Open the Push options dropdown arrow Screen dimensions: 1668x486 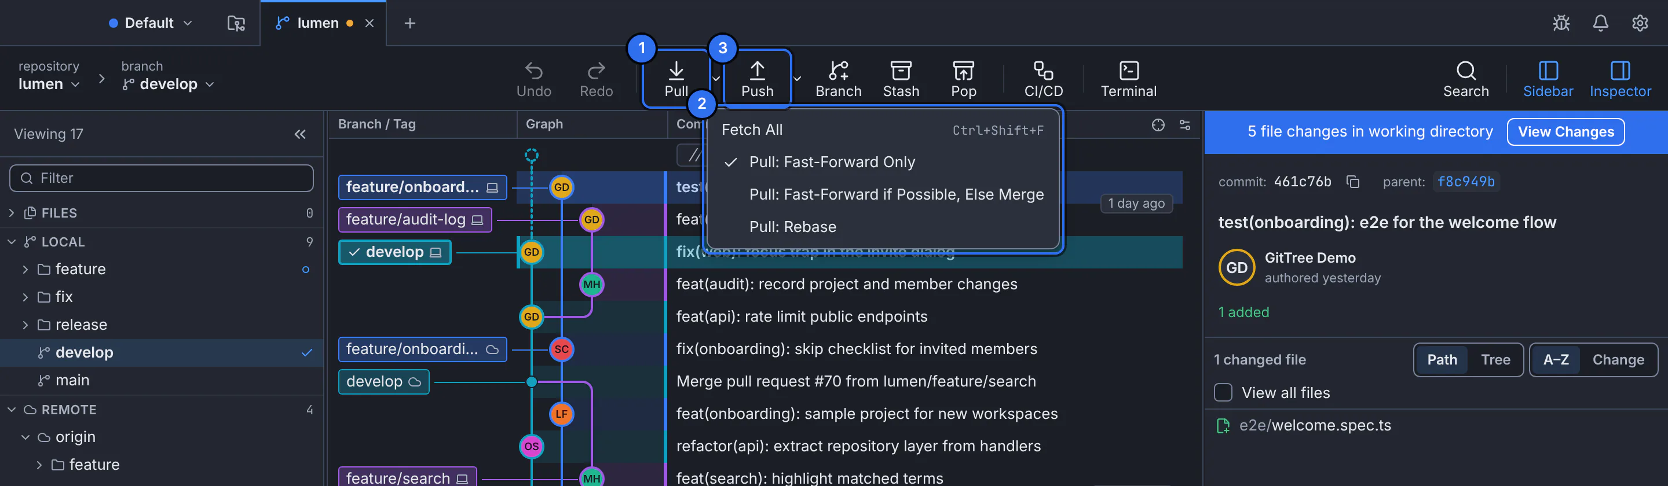coord(797,79)
